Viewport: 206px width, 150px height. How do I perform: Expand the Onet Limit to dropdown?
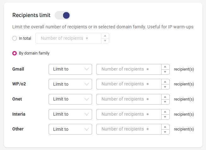point(70,99)
